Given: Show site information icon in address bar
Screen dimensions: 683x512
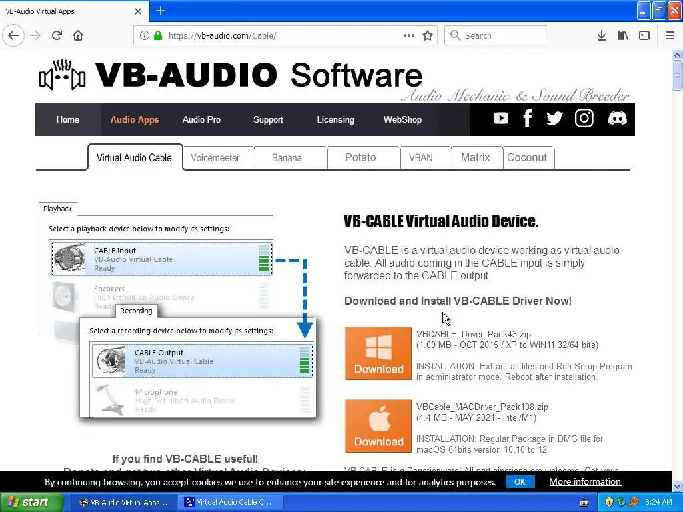Looking at the screenshot, I should coord(144,35).
